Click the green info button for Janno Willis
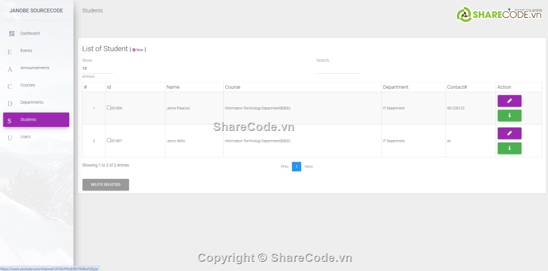 [509, 148]
